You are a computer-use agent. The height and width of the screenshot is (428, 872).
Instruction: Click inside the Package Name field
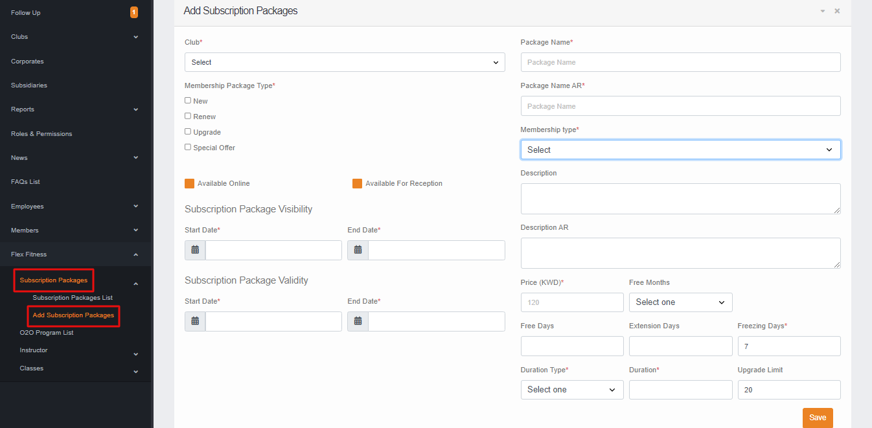(680, 62)
